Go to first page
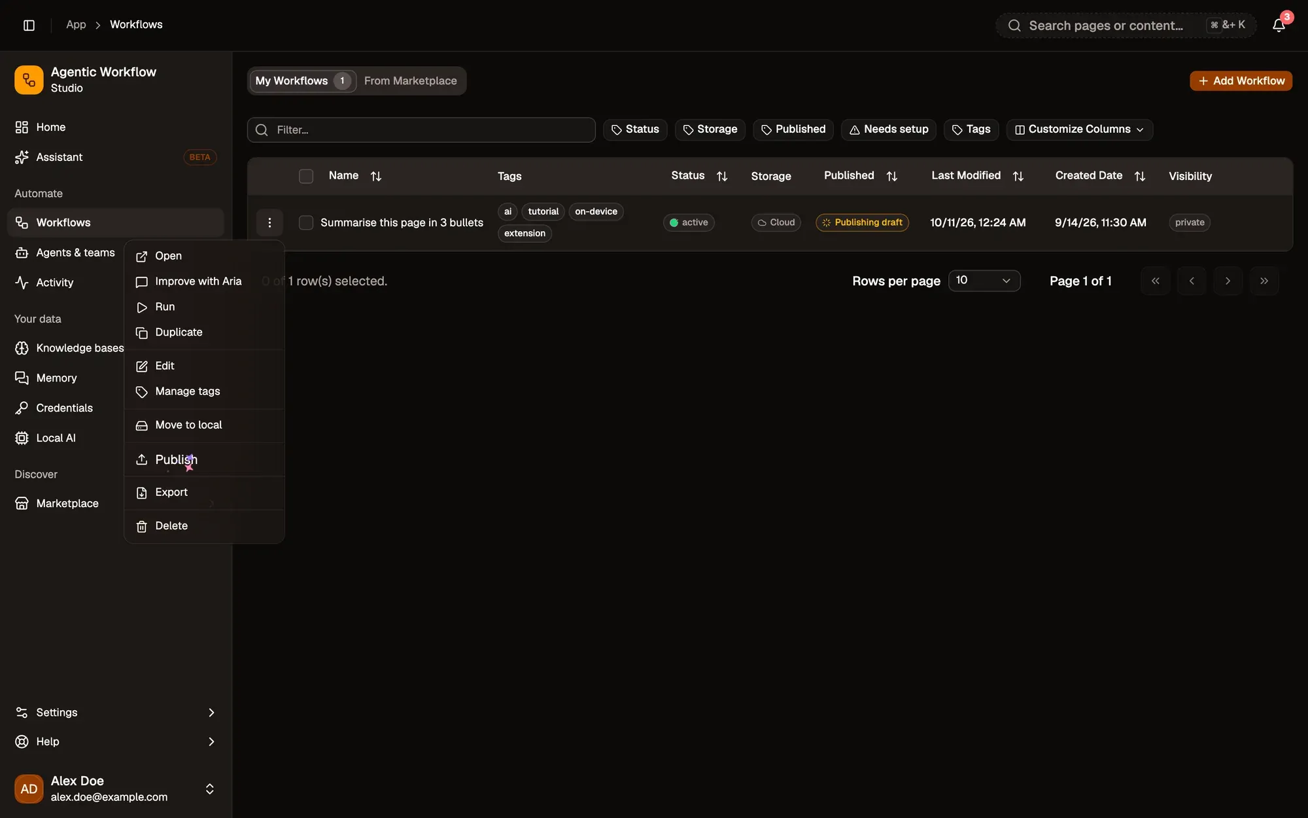Image resolution: width=1308 pixels, height=818 pixels. click(1156, 281)
